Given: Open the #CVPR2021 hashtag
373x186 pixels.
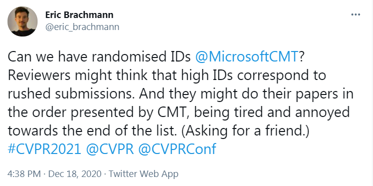Looking at the screenshot, I should coord(45,149).
